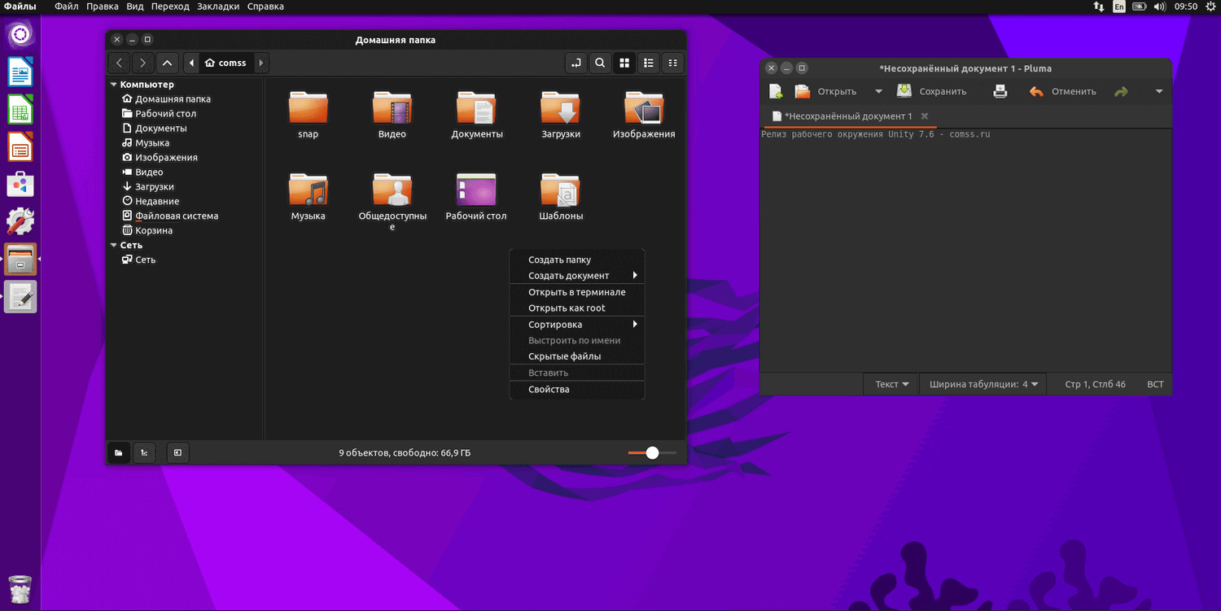The width and height of the screenshot is (1221, 611).
Task: Collapse the Компьютер tree section
Action: click(x=114, y=85)
